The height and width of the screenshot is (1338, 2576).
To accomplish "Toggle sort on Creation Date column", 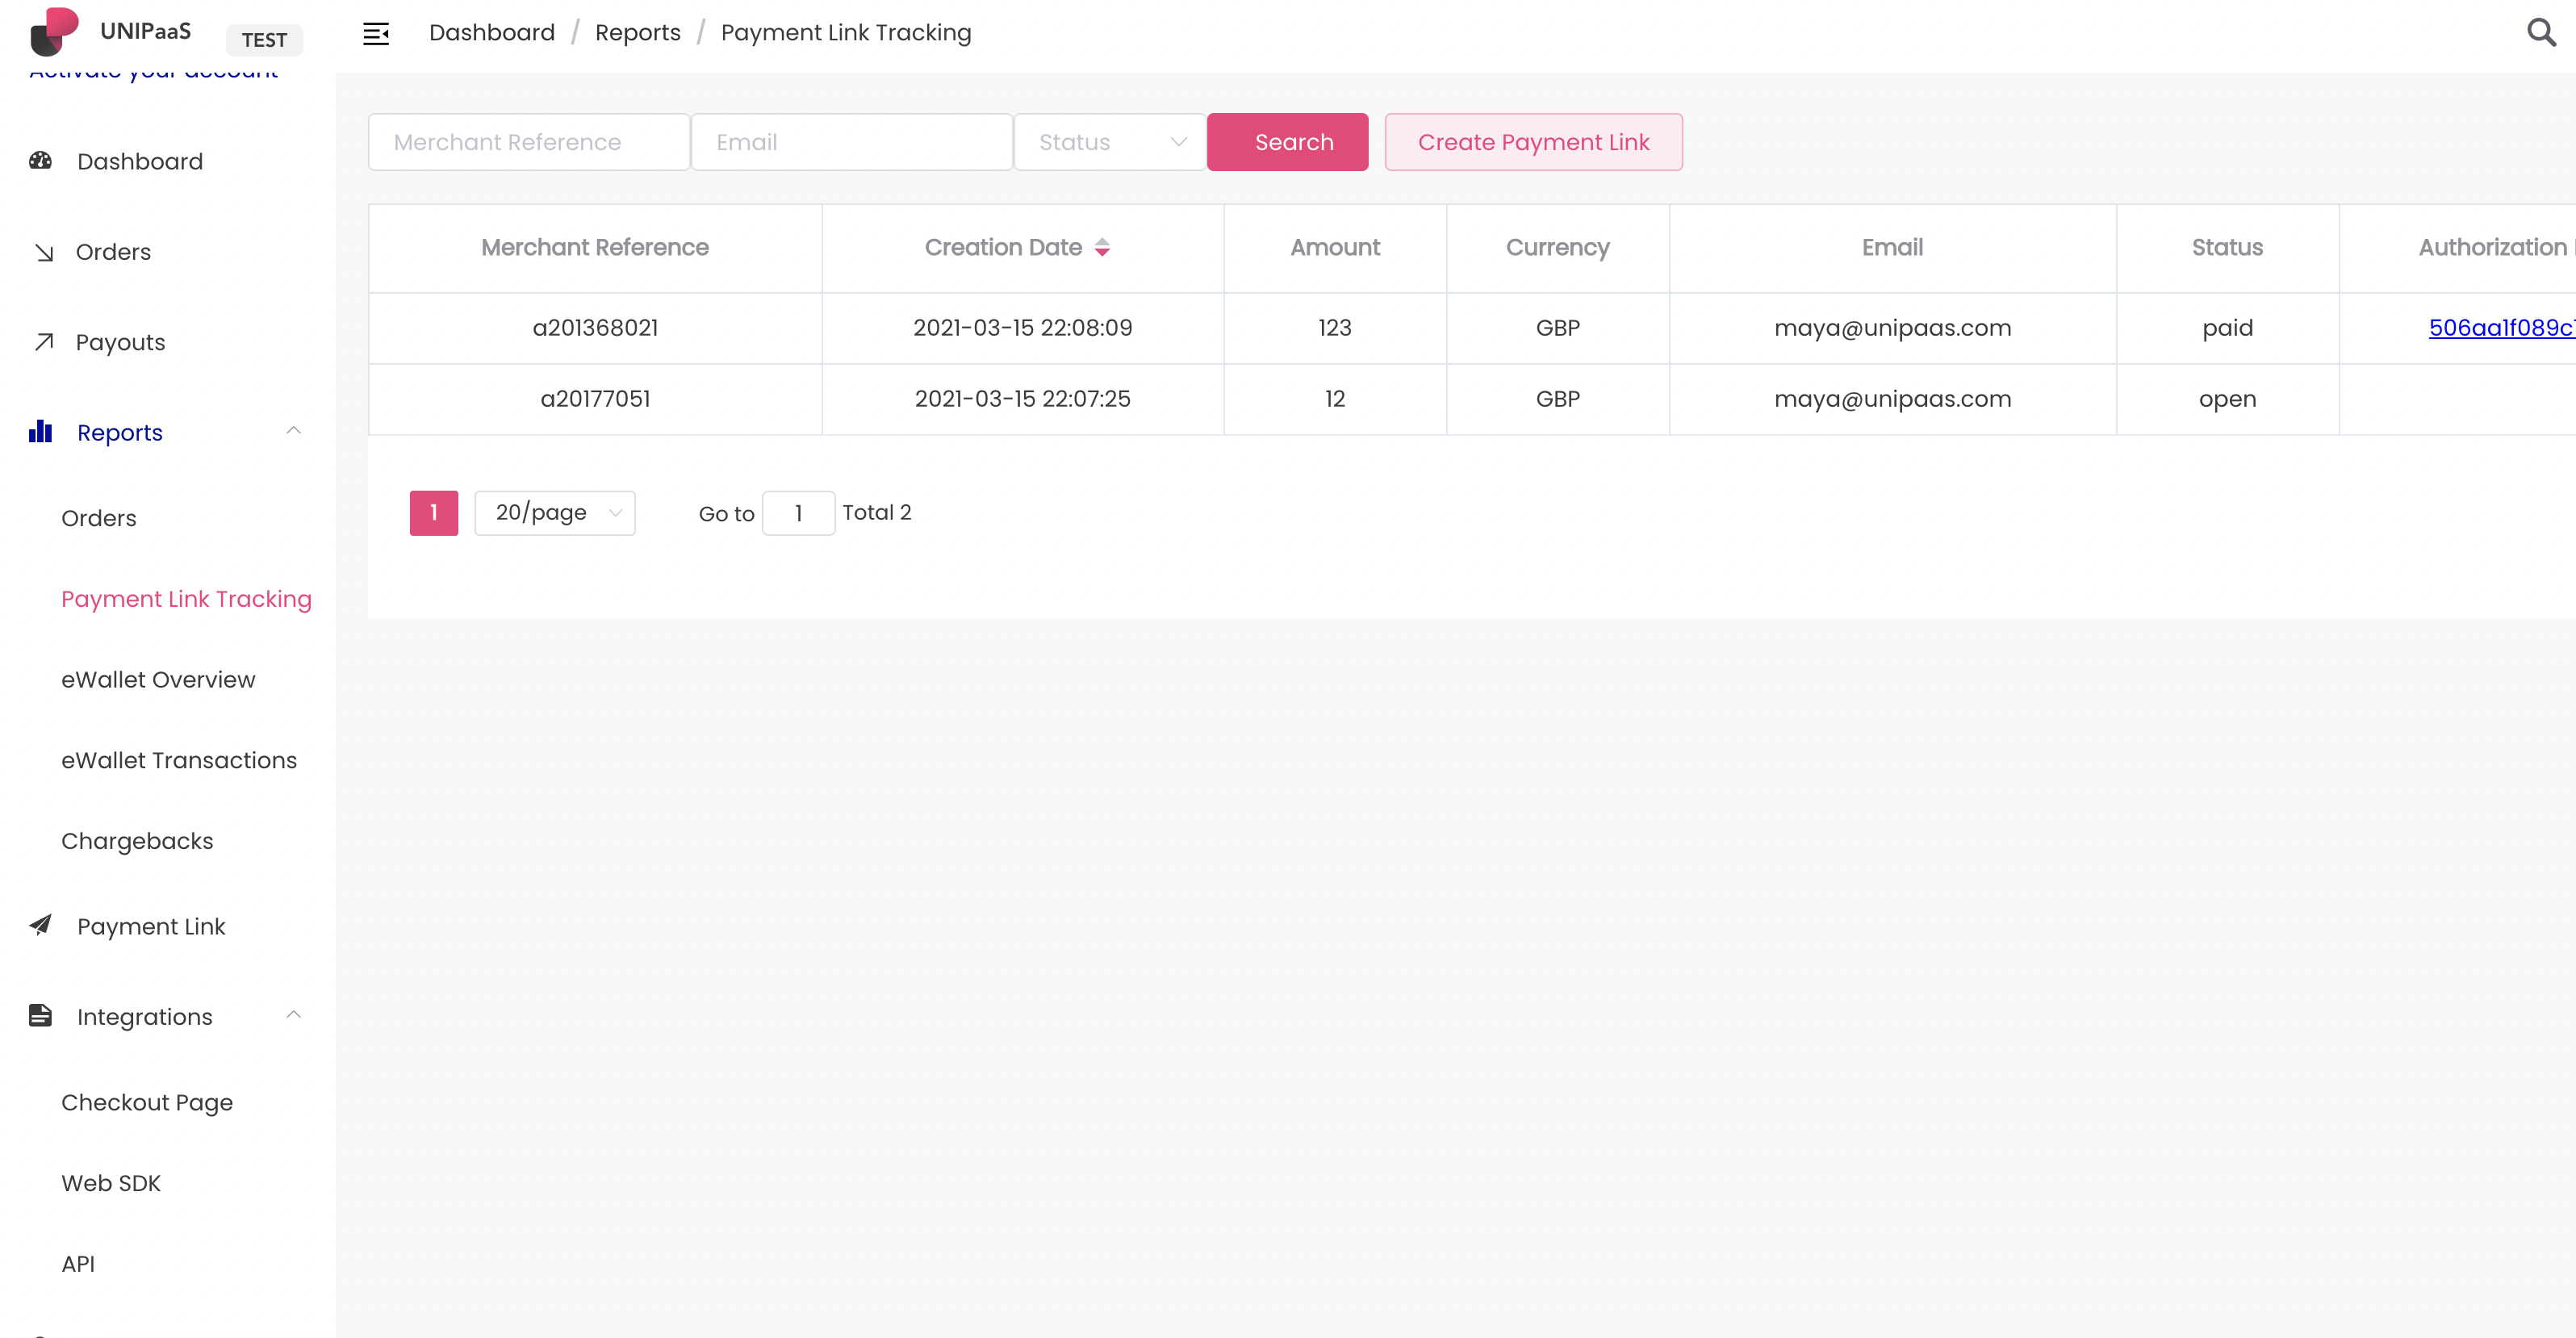I will (x=1101, y=248).
